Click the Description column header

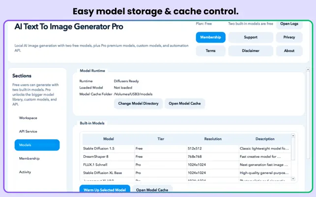[x=265, y=139]
